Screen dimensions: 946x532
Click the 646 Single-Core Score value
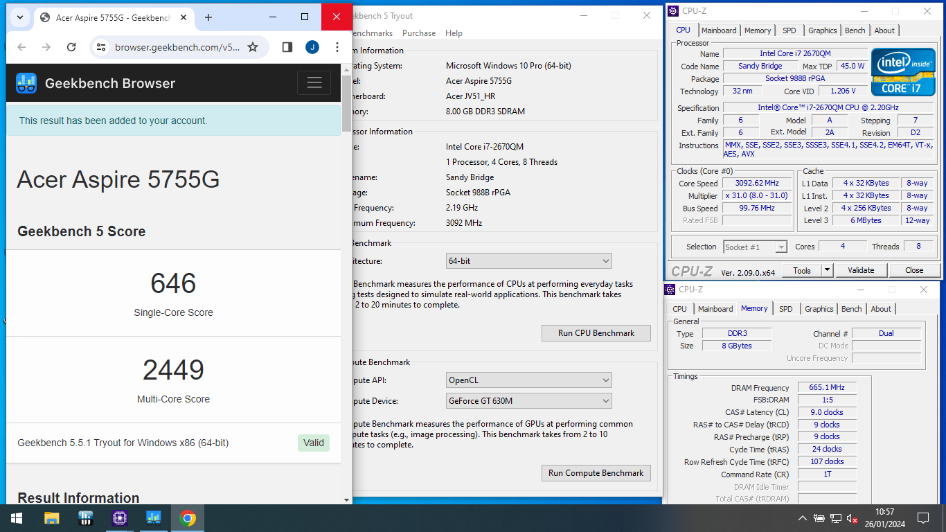[173, 283]
